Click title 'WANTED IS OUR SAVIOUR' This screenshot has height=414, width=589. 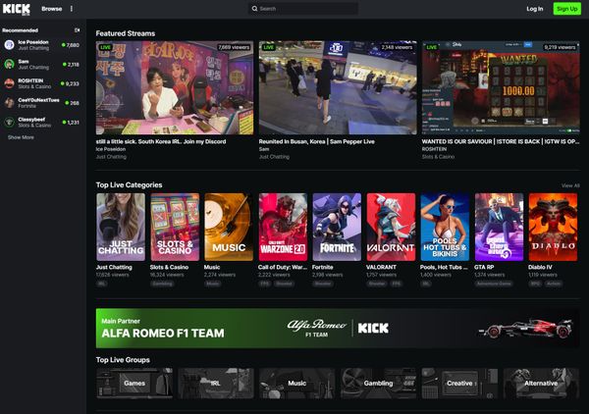tap(501, 141)
